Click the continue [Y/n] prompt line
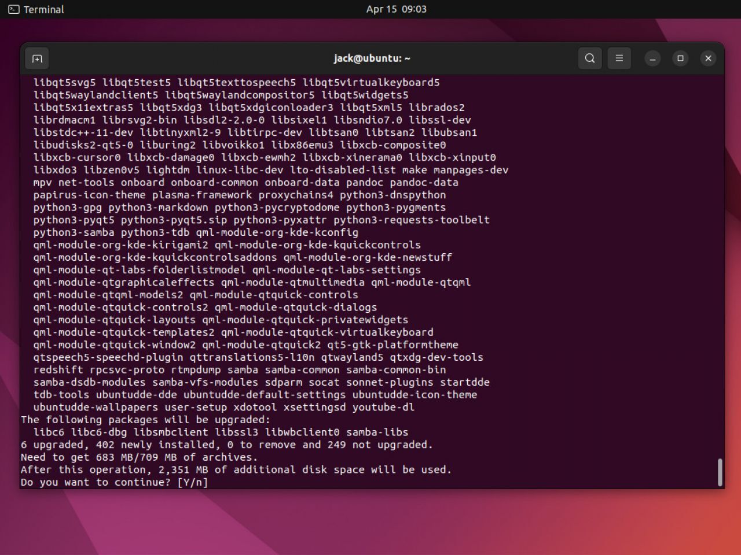 pos(114,482)
